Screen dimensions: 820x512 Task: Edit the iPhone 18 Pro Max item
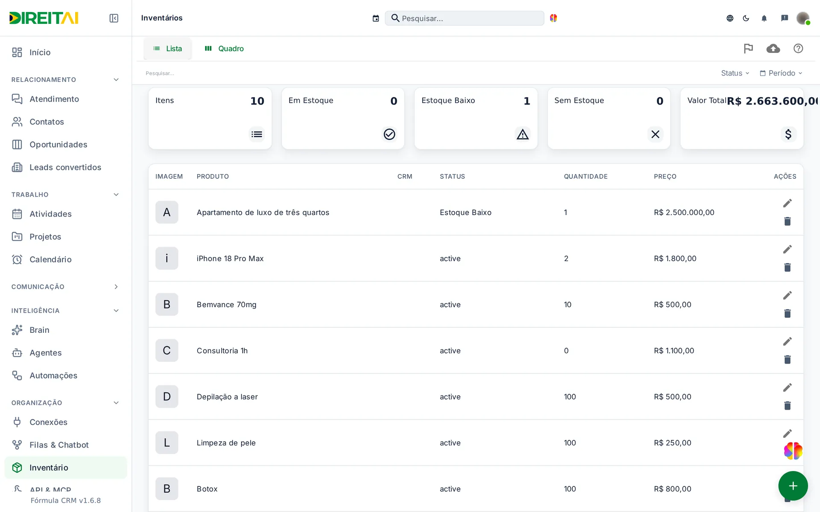coord(788,249)
